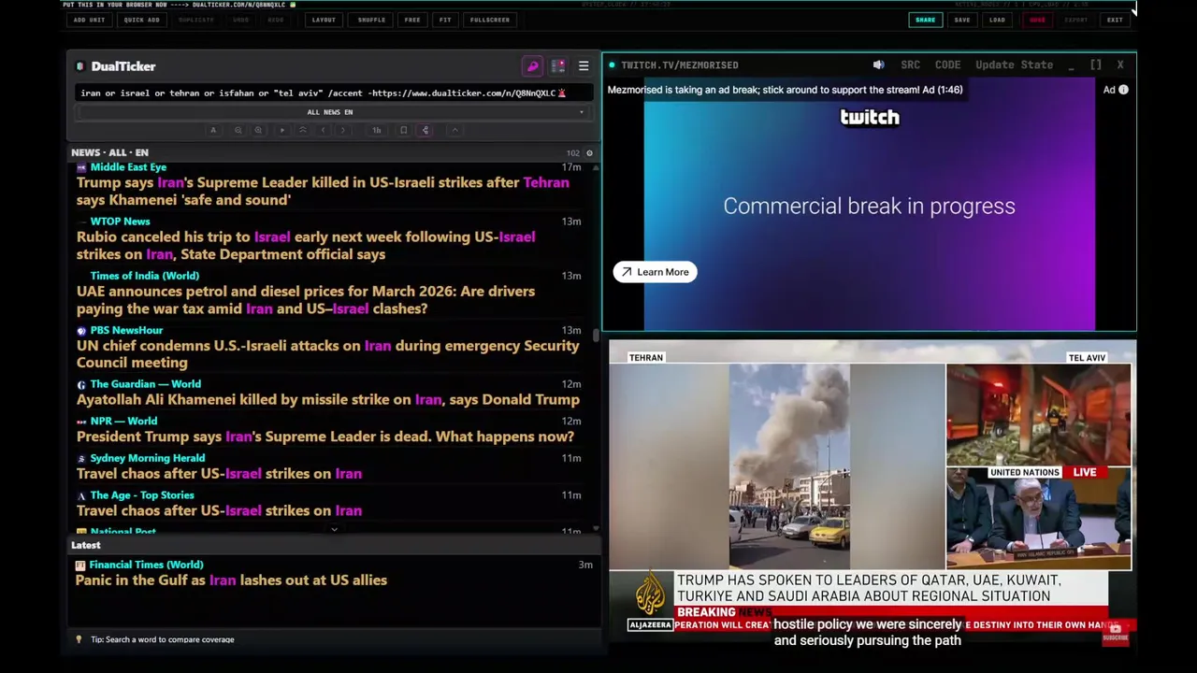Click CODE in the Twitch unit header
The image size is (1197, 673).
coord(947,64)
